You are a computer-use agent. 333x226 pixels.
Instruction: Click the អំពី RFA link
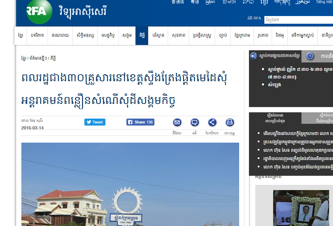(254, 18)
